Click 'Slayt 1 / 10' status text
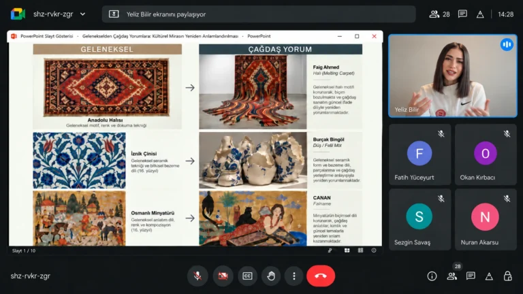Image resolution: width=523 pixels, height=294 pixels. (24, 250)
